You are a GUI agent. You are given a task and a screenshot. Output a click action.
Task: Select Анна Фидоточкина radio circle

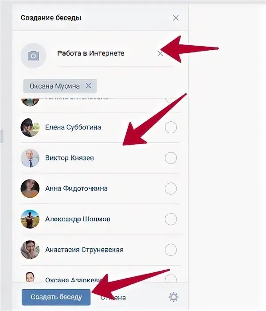click(x=171, y=189)
